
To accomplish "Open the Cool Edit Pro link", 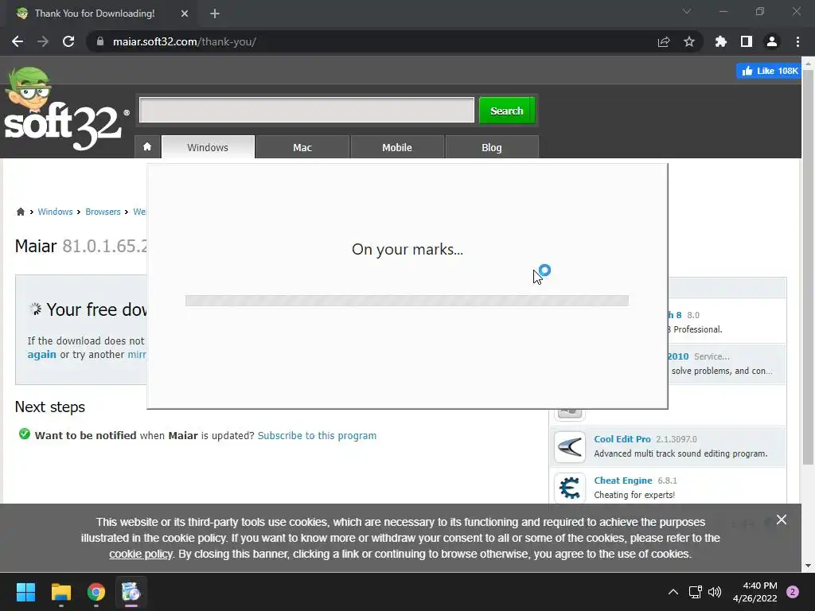I will (622, 439).
